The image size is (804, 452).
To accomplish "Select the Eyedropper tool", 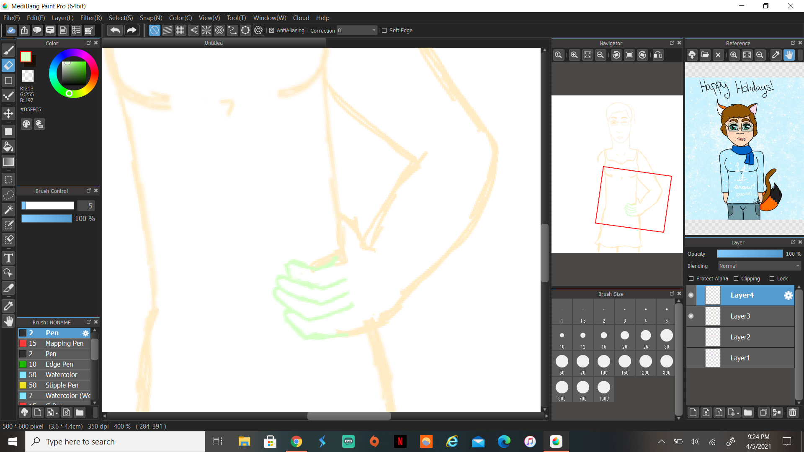I will (8, 306).
